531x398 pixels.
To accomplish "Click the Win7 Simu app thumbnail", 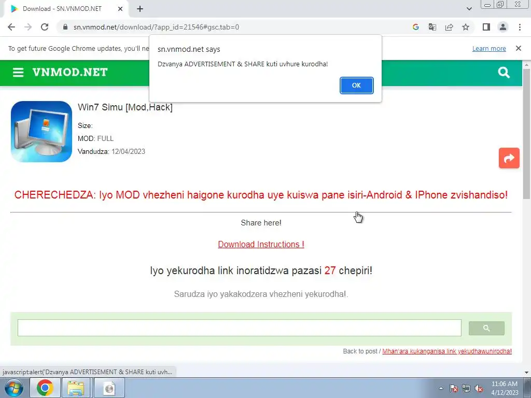I will pos(41,131).
